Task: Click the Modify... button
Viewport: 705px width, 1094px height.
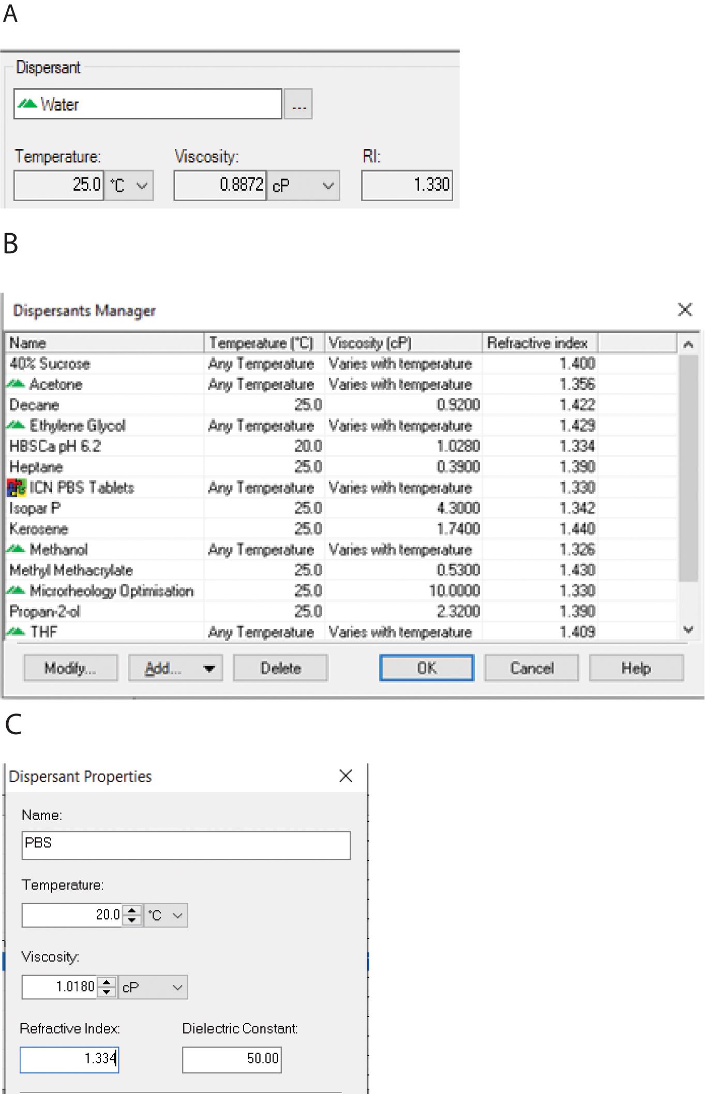Action: (x=70, y=668)
